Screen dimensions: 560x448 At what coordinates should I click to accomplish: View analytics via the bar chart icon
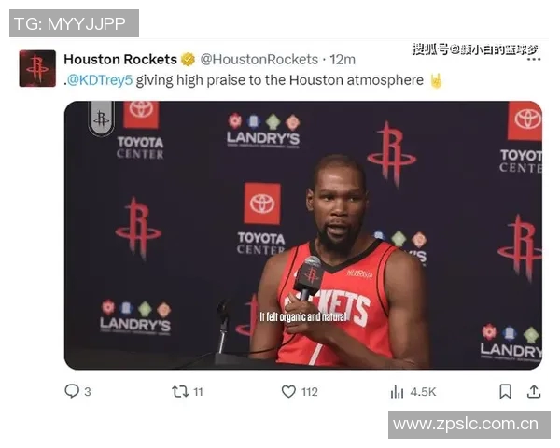[397, 392]
